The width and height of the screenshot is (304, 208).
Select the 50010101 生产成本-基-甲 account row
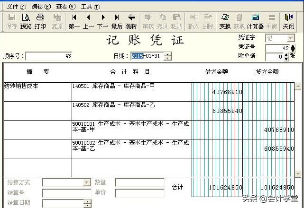pyautogui.click(x=132, y=130)
